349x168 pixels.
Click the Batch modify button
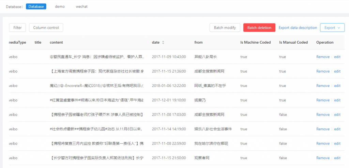(x=225, y=28)
